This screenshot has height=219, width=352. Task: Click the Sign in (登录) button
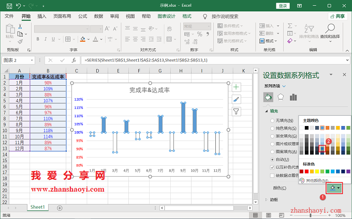click(x=283, y=6)
